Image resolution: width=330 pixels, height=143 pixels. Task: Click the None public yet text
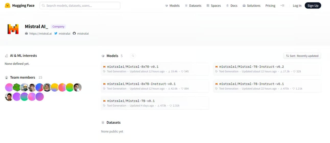click(x=112, y=131)
